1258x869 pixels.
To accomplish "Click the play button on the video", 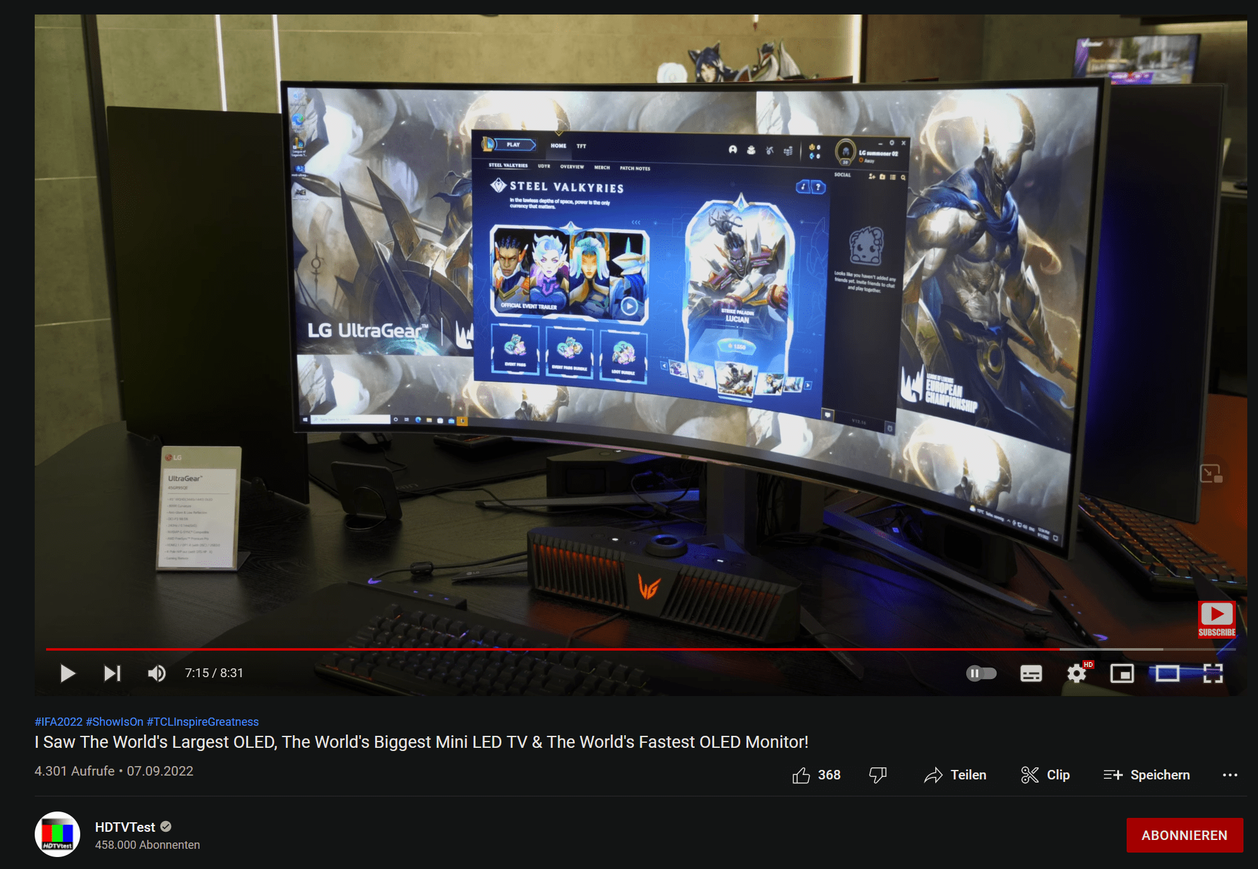I will coord(68,673).
